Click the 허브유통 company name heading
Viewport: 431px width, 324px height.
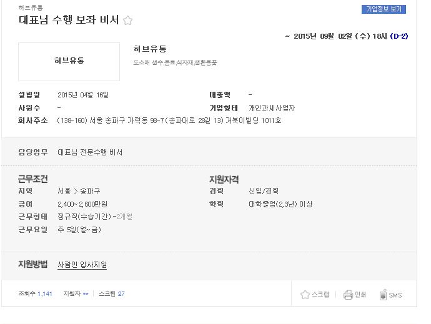click(x=150, y=49)
